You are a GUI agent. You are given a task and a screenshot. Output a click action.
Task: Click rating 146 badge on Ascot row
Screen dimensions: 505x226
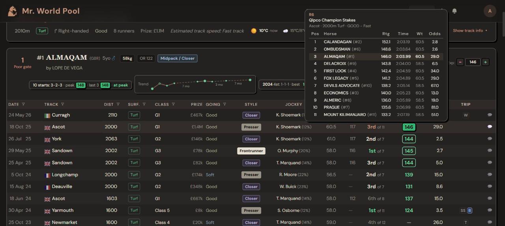409,127
